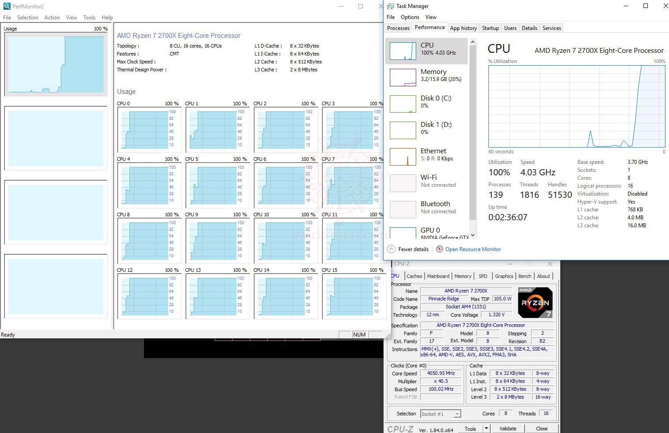Click the Core Speed value '4050.95 MHz'

pos(441,373)
